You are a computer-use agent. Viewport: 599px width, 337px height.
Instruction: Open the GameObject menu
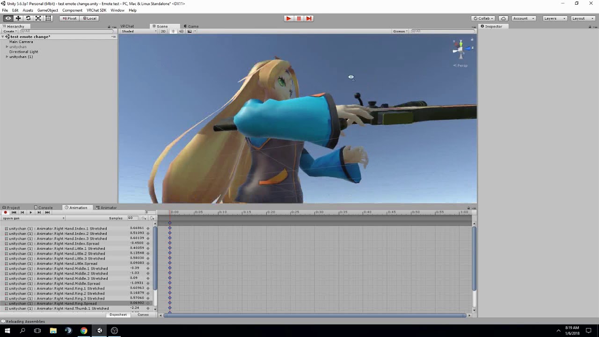(x=48, y=10)
